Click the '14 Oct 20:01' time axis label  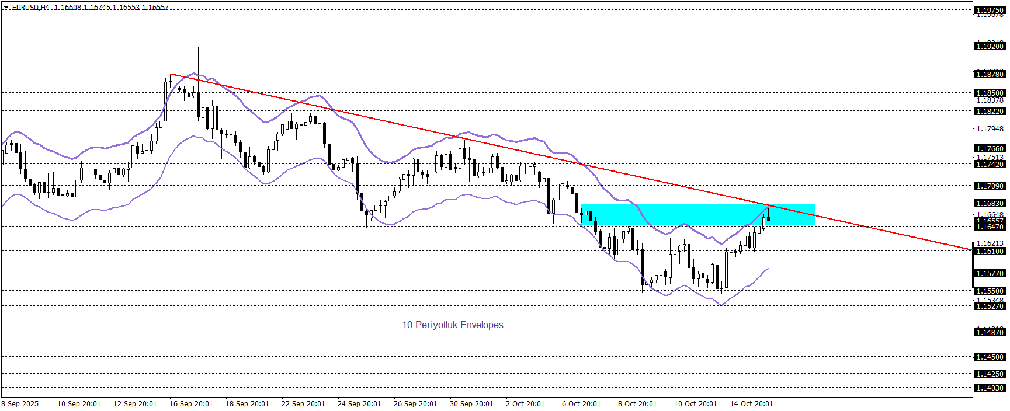[751, 404]
